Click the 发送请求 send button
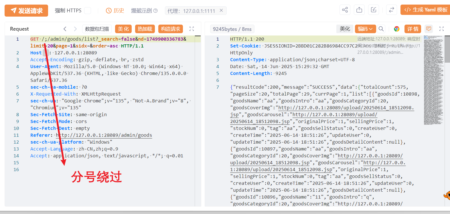450x214 pixels. click(26, 11)
